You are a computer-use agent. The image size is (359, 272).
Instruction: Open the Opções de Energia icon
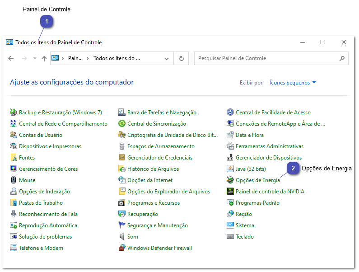pos(230,180)
